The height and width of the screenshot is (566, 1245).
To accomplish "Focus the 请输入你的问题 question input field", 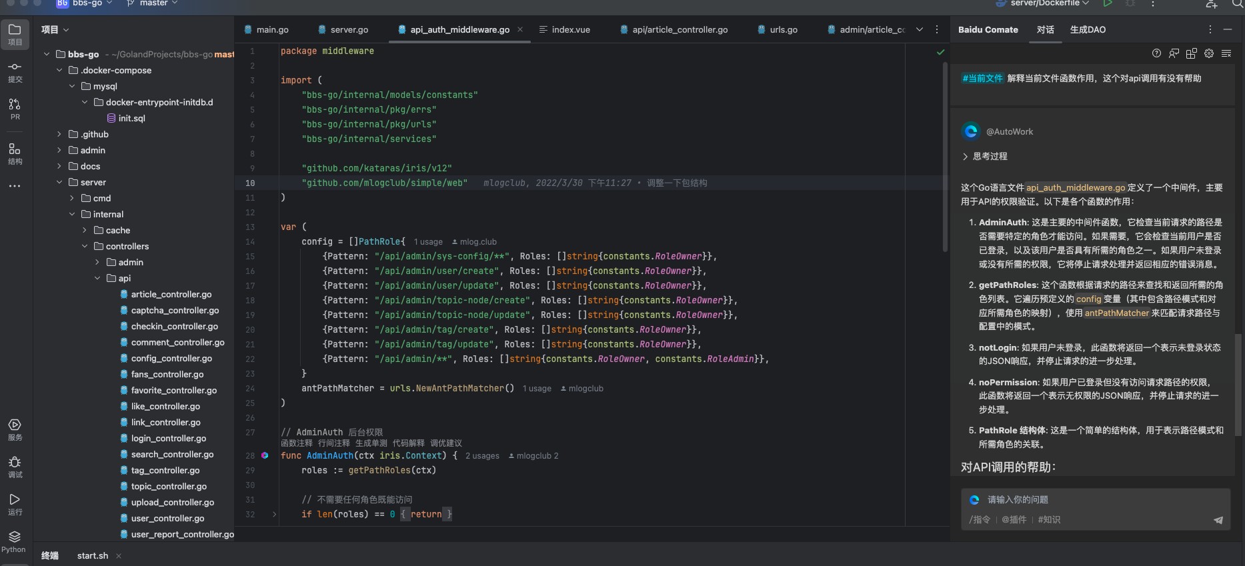I will tap(1095, 500).
